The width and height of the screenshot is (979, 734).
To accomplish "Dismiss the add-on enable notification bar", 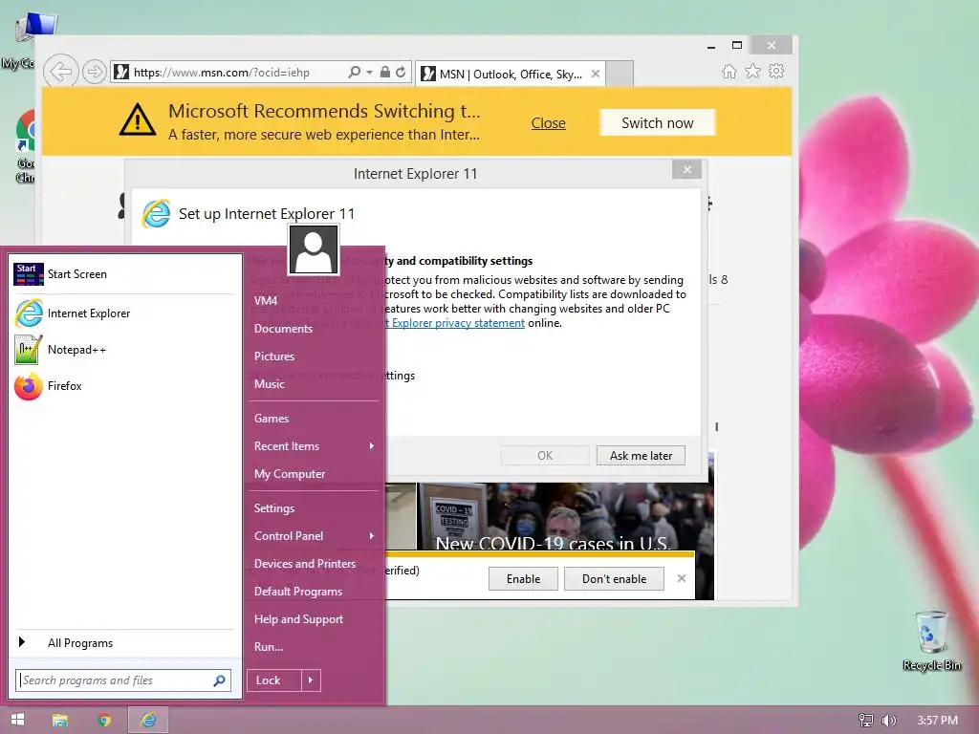I will tap(681, 578).
